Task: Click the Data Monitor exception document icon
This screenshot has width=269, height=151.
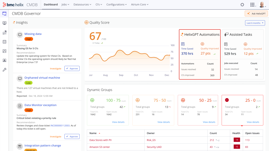Action: (x=20, y=106)
